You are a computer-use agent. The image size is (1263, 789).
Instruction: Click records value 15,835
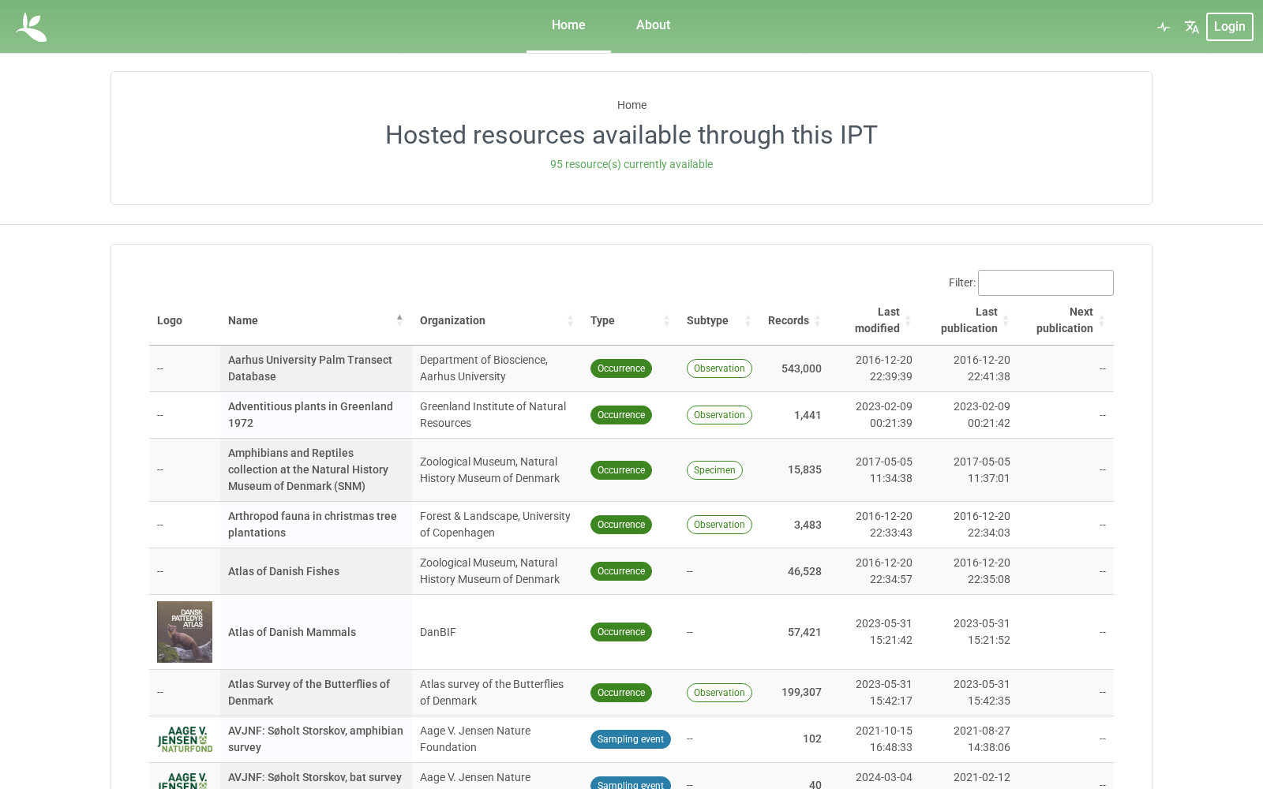tap(804, 469)
